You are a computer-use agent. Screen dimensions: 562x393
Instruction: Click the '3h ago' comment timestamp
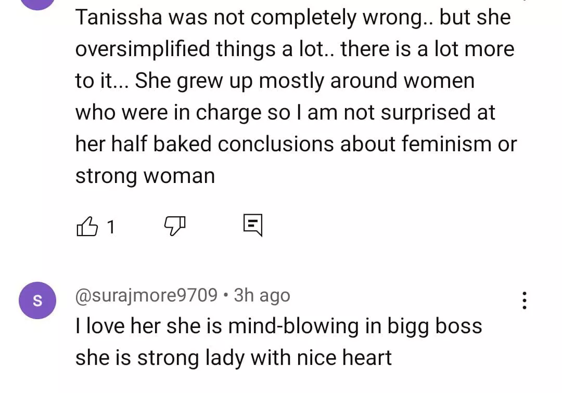pyautogui.click(x=262, y=295)
